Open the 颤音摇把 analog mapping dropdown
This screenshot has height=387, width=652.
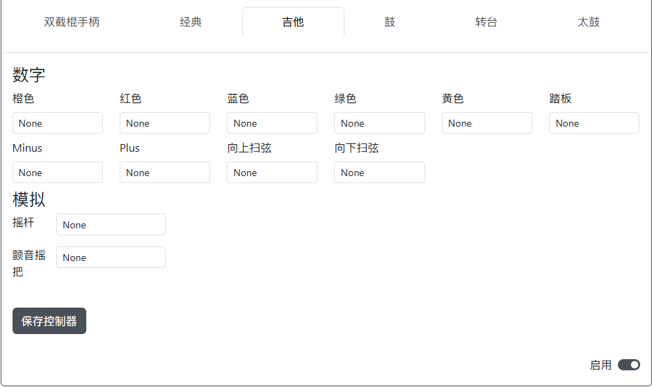111,257
